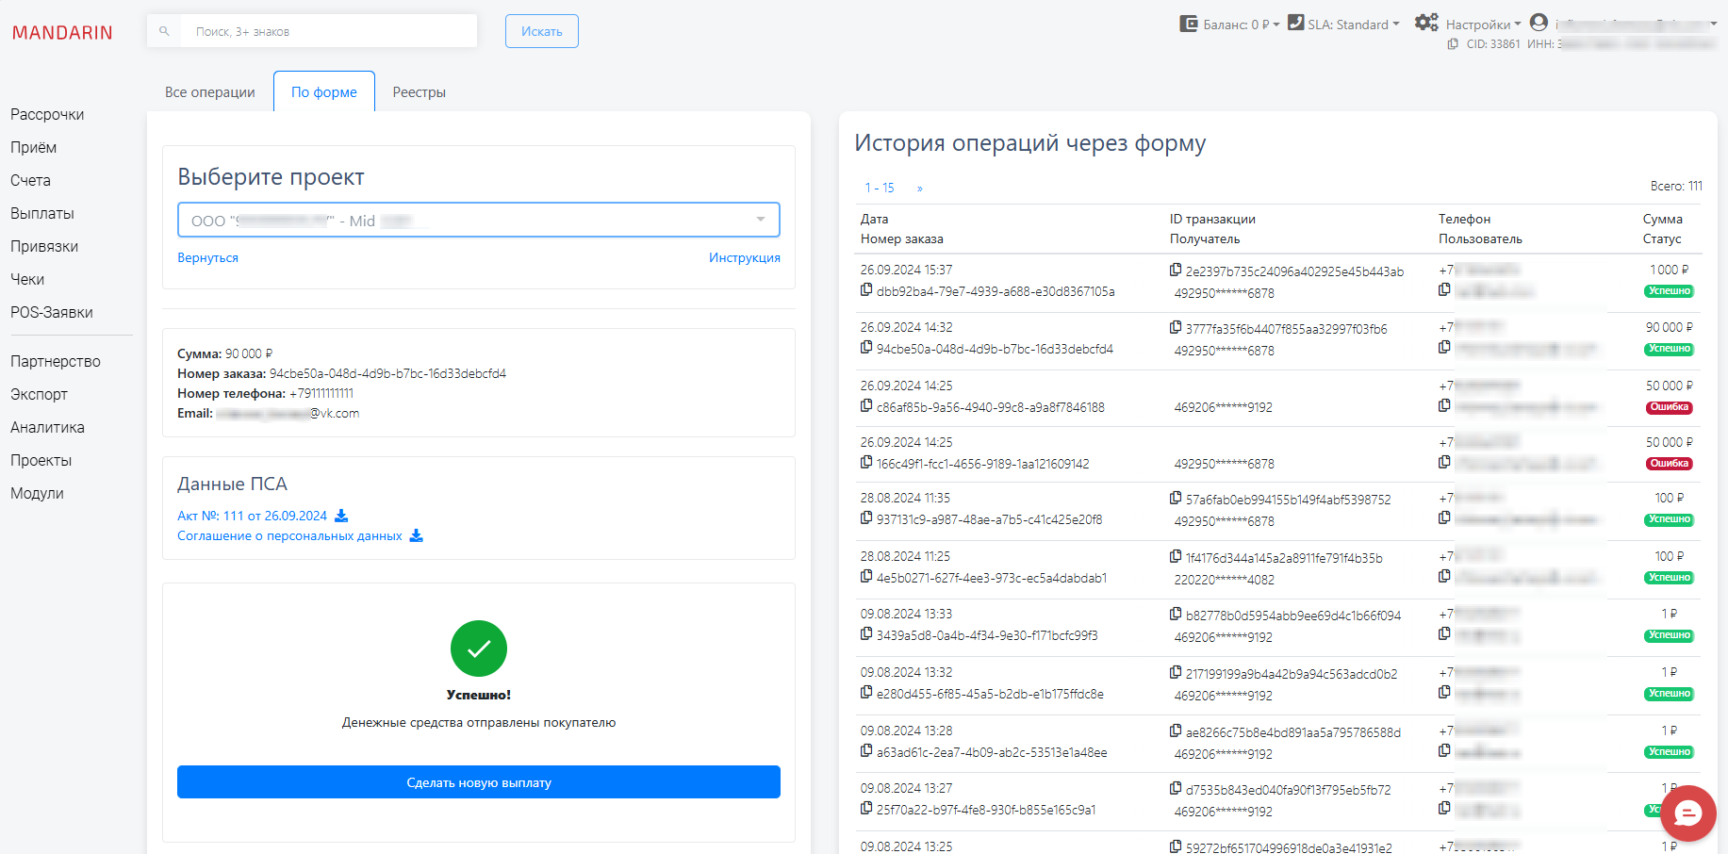Open the 'Реестры' tab
Screen dimensions: 1728x854
pyautogui.click(x=418, y=91)
